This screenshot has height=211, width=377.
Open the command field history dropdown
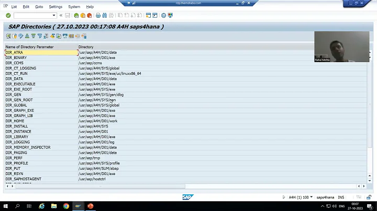coord(54,15)
